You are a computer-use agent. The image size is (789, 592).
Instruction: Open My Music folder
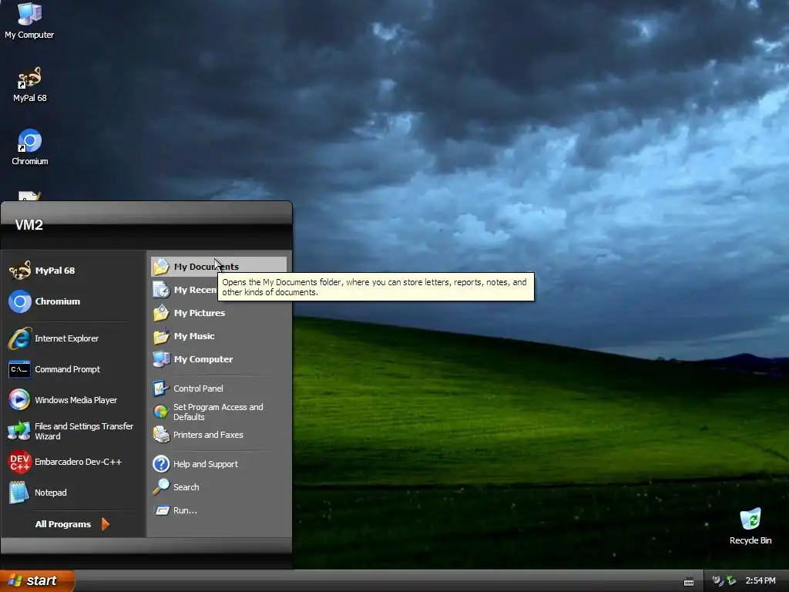tap(218, 336)
